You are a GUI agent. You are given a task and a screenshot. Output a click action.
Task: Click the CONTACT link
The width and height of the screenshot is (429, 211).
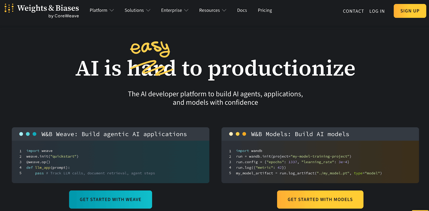pos(353,11)
